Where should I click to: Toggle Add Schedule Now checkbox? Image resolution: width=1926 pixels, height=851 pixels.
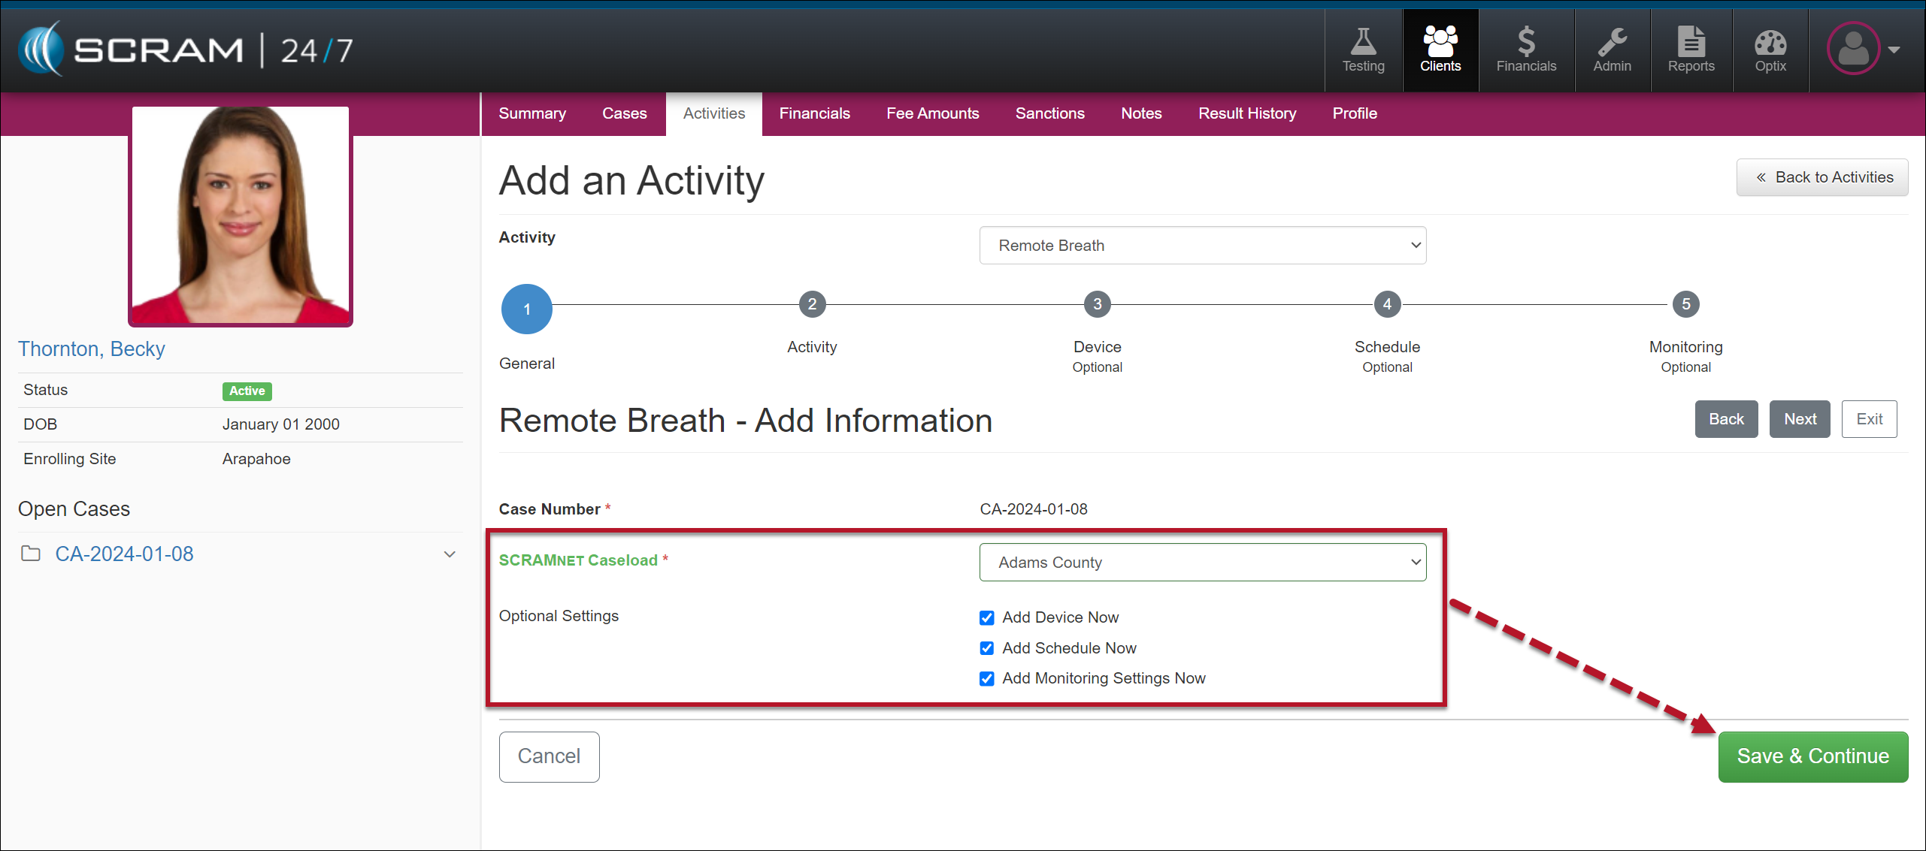986,648
